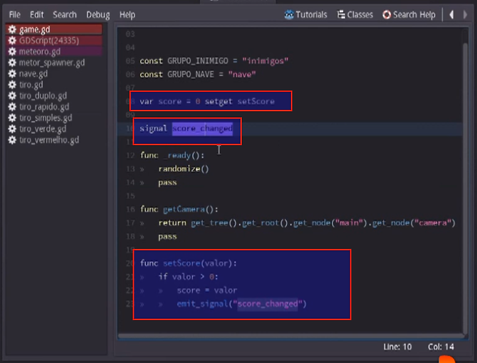This screenshot has height=363, width=477.
Task: Click setScore after setget on line 08
Action: coord(256,101)
